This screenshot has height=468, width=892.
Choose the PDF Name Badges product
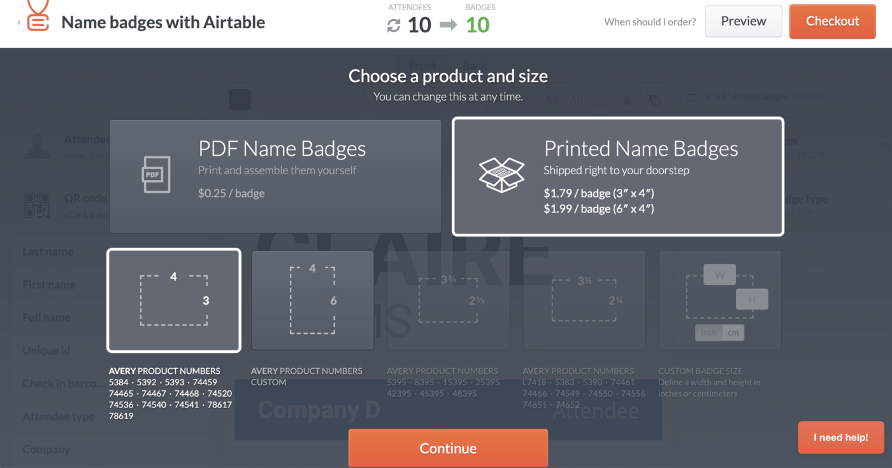click(x=275, y=176)
